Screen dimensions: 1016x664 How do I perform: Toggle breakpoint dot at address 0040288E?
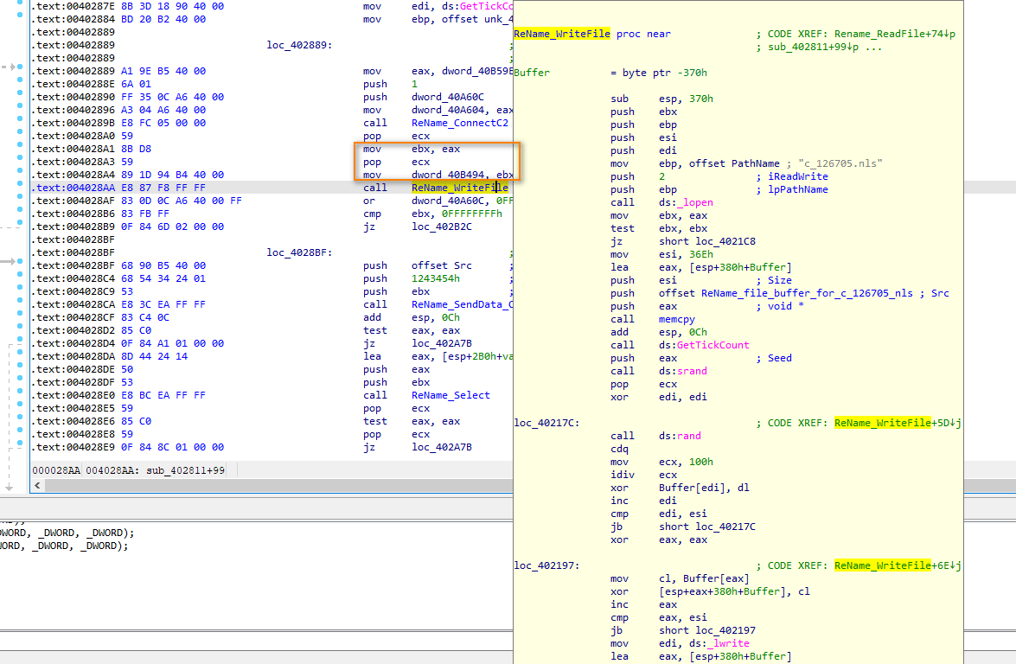pos(20,80)
